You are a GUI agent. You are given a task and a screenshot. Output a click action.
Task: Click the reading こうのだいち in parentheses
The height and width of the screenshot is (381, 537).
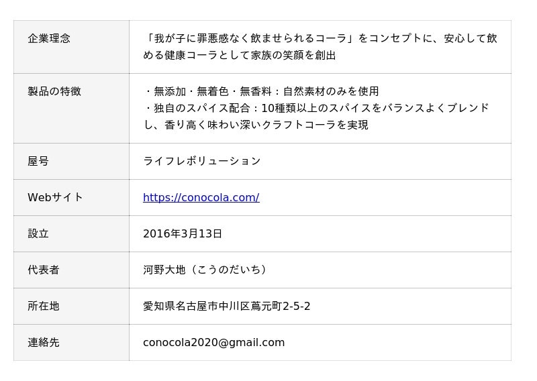[229, 270]
